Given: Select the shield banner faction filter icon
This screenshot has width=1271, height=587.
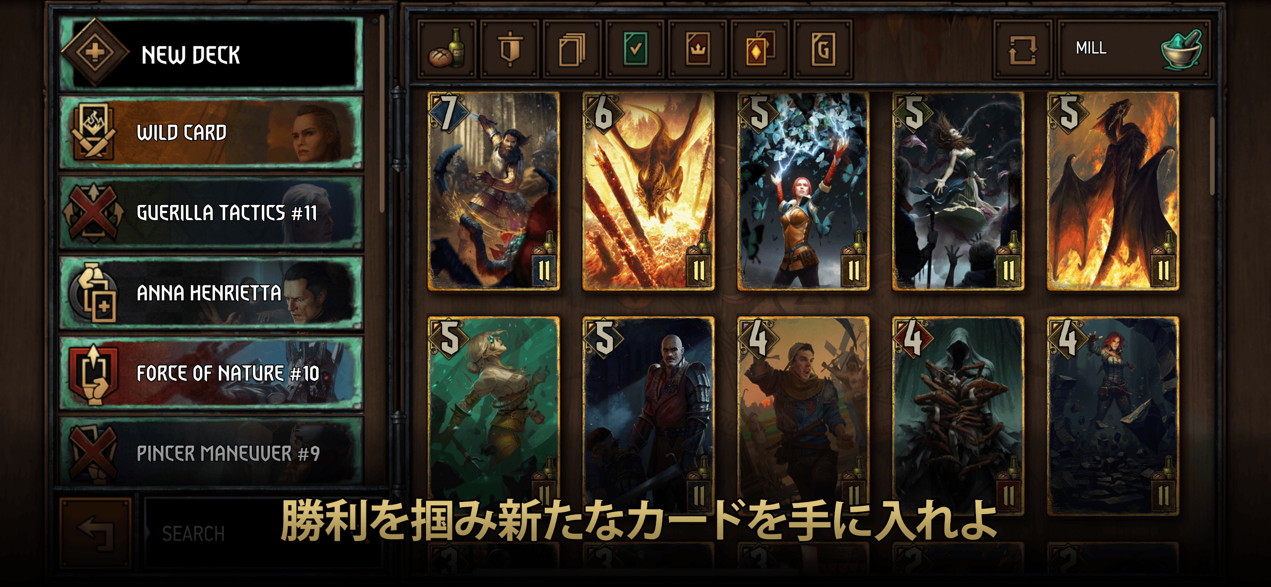Looking at the screenshot, I should coord(510,48).
